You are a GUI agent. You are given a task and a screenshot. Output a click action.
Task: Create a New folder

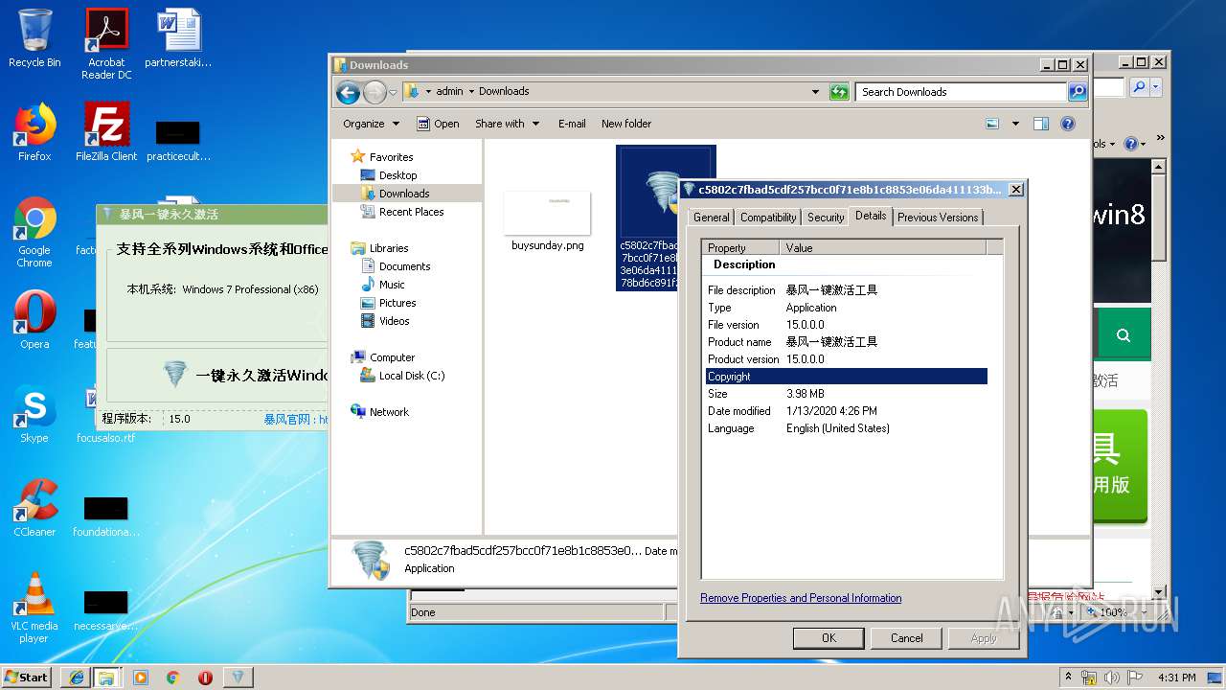(626, 124)
